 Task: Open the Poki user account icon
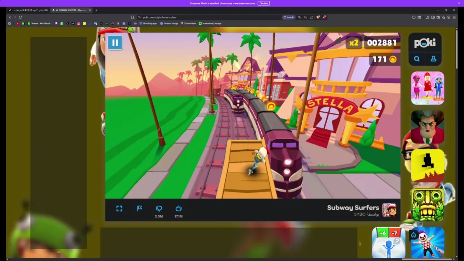click(433, 59)
